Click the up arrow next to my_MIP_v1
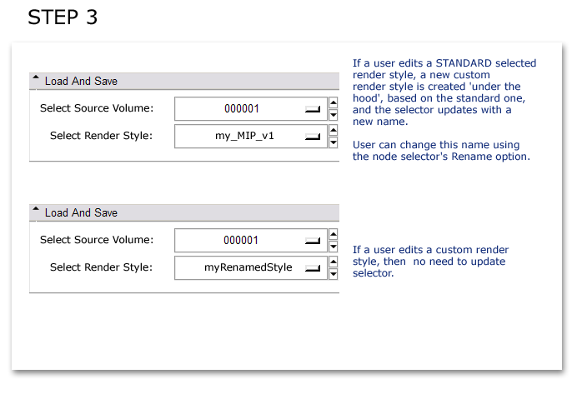The width and height of the screenshot is (582, 394). coord(334,131)
